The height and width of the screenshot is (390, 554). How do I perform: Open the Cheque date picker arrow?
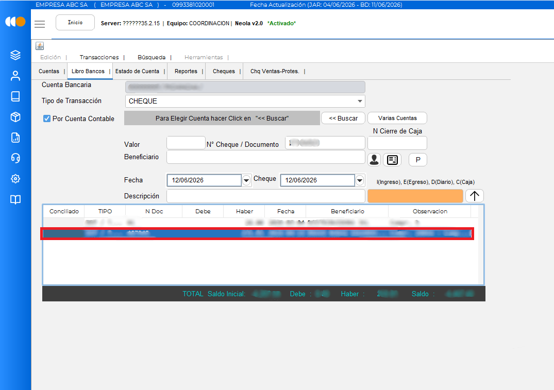pyautogui.click(x=360, y=180)
